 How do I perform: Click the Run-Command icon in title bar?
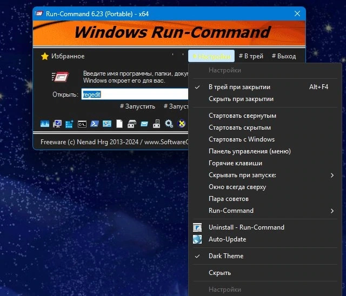point(39,14)
